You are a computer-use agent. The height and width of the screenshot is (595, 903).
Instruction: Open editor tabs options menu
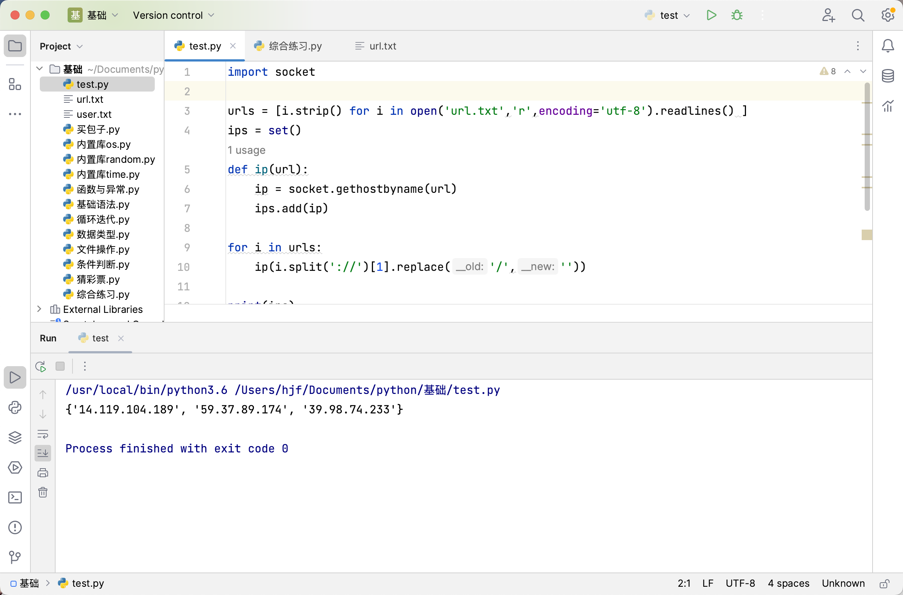(858, 46)
